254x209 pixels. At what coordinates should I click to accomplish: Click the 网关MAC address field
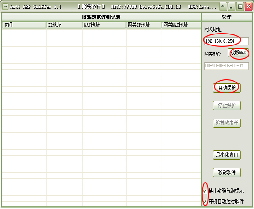click(227, 66)
